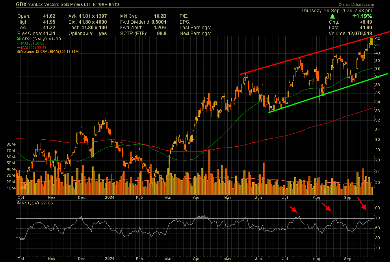Click the Mkt Cap value 16.2B
390x262 pixels.
coord(160,16)
